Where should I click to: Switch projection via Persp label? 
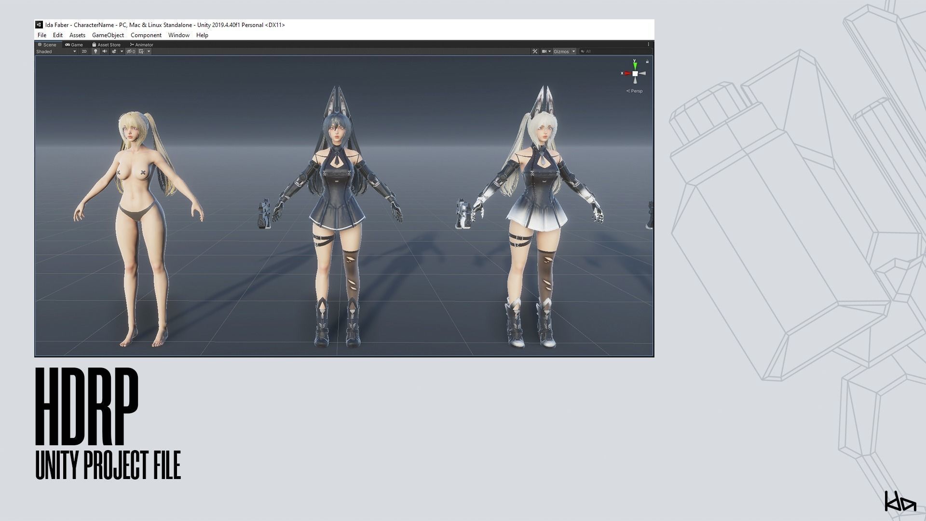pos(637,91)
